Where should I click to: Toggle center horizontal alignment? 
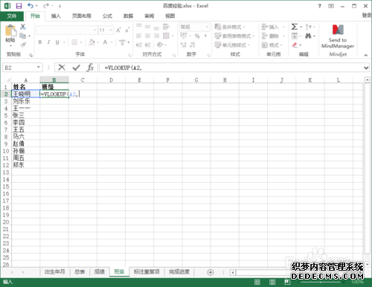click(x=148, y=36)
